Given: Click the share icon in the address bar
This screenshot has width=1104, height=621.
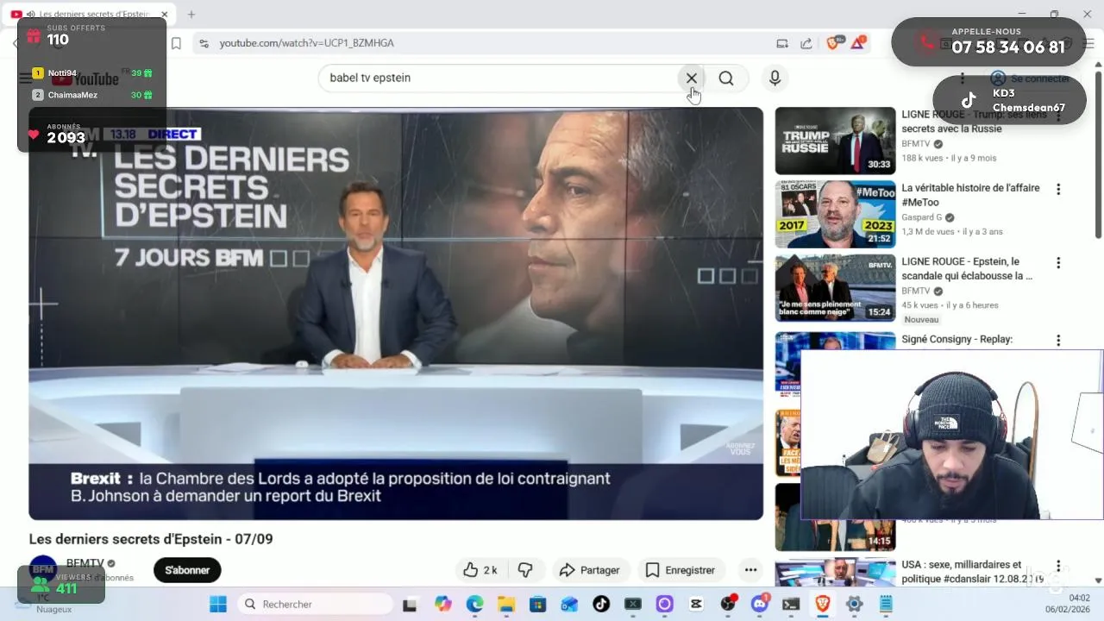Looking at the screenshot, I should click(x=806, y=43).
